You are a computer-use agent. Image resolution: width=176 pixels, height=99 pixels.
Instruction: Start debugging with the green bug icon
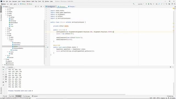(x=148, y=4)
